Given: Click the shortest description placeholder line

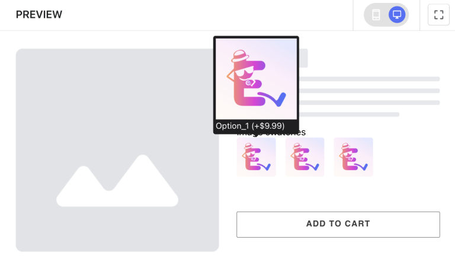Looking at the screenshot, I should click(349, 114).
